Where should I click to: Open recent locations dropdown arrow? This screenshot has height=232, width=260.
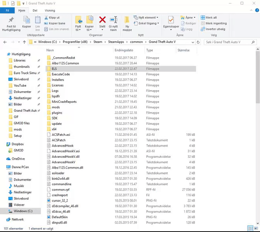coord(19,42)
